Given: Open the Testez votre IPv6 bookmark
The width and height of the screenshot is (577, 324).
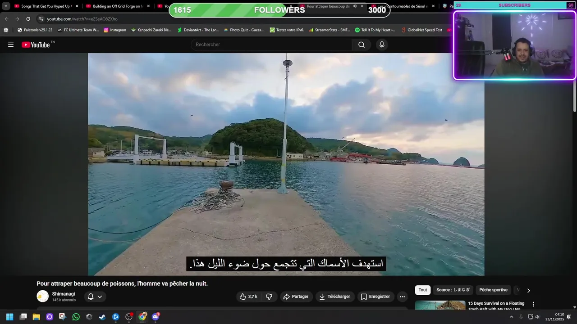Looking at the screenshot, I should pos(287,30).
